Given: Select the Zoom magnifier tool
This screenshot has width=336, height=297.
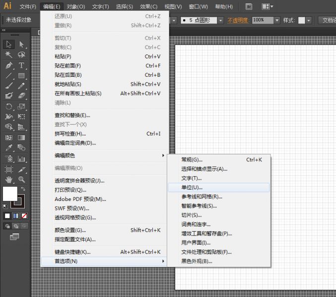Looking at the screenshot, I should (x=21, y=179).
